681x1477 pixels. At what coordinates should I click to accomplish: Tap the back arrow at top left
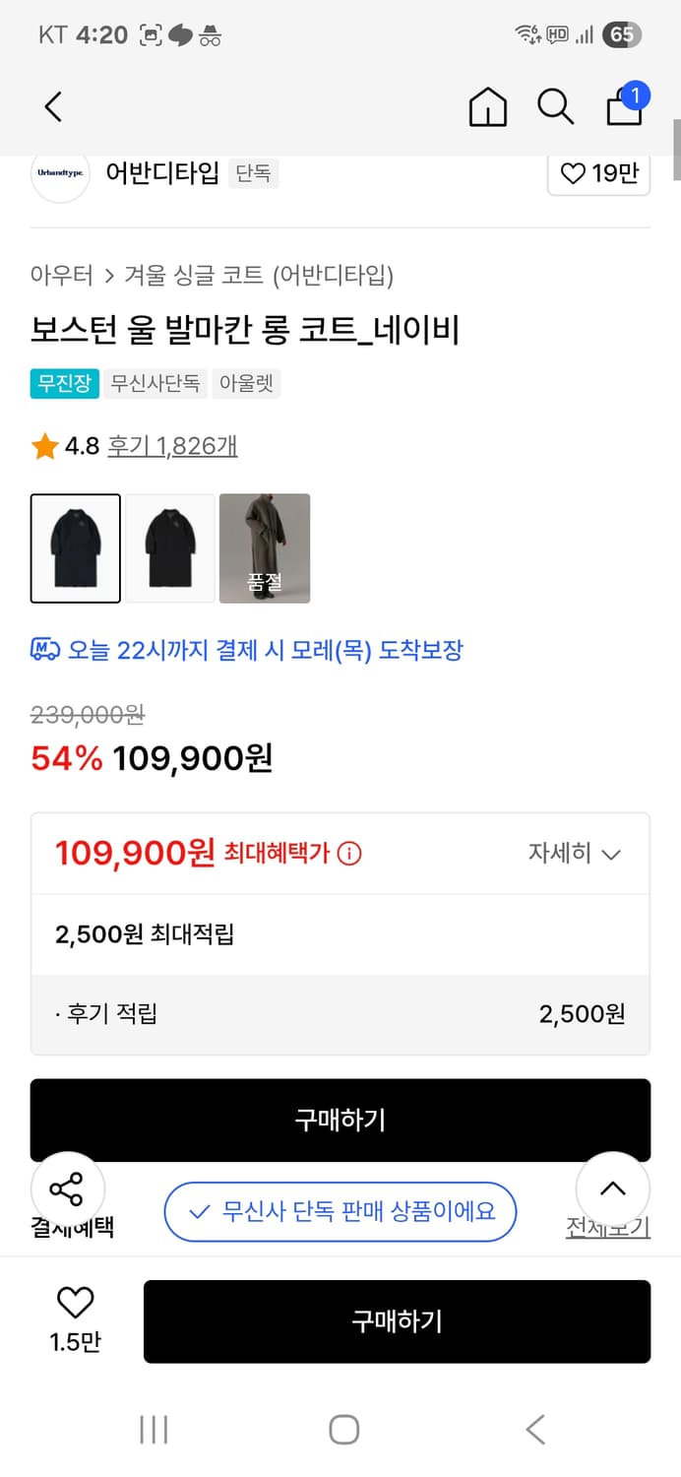[x=52, y=106]
